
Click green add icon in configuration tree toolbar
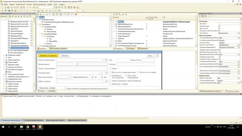pyautogui.click(x=10, y=16)
